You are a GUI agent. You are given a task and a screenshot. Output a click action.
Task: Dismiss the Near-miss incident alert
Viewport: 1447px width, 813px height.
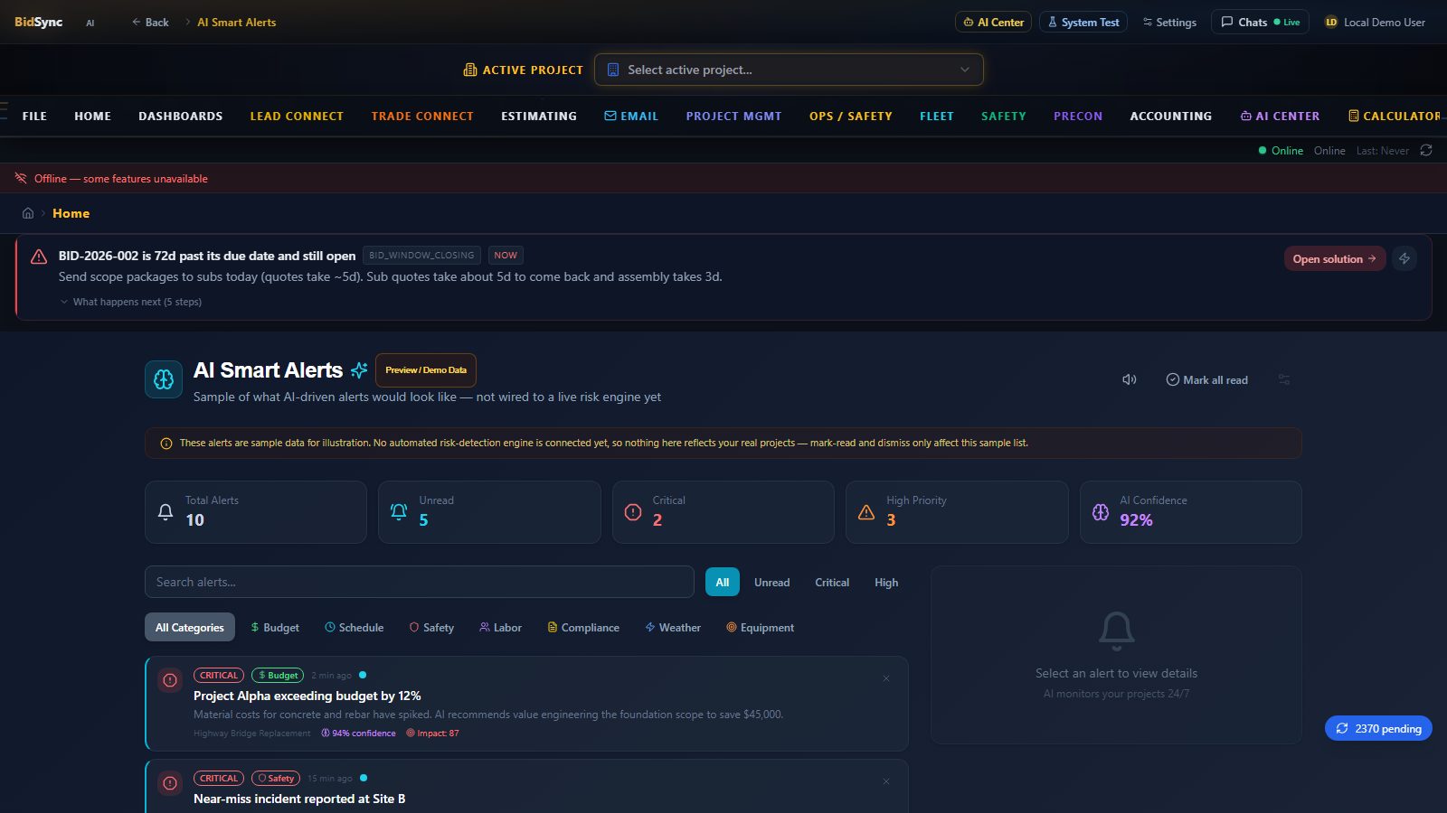click(886, 781)
